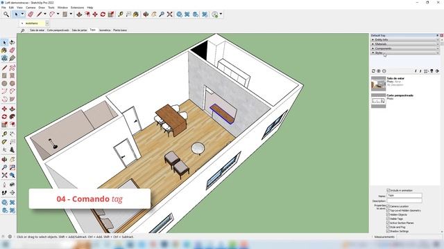Viewport: 444px width, 249px height.
Task: Click Zoom Extents in top toolbar
Action: pyautogui.click(x=169, y=14)
